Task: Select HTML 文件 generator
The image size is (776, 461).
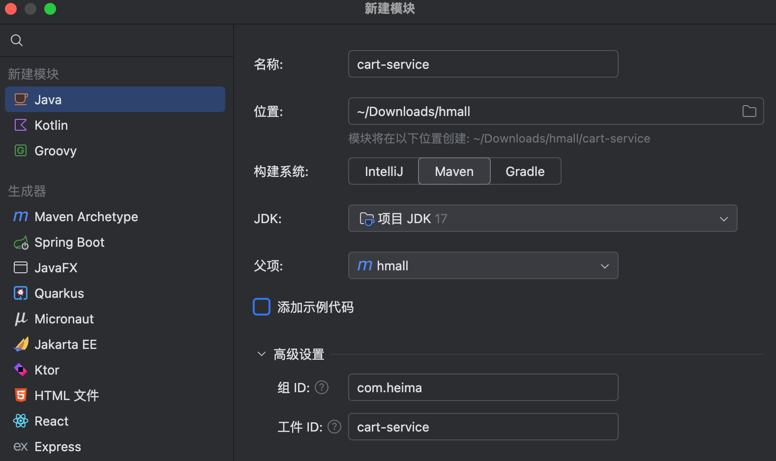Action: pyautogui.click(x=115, y=395)
